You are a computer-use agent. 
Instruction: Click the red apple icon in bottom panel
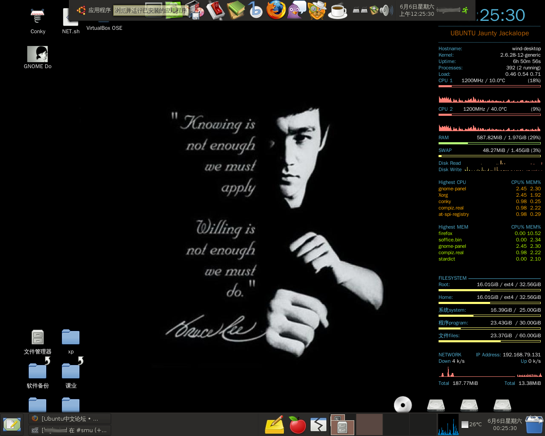297,425
